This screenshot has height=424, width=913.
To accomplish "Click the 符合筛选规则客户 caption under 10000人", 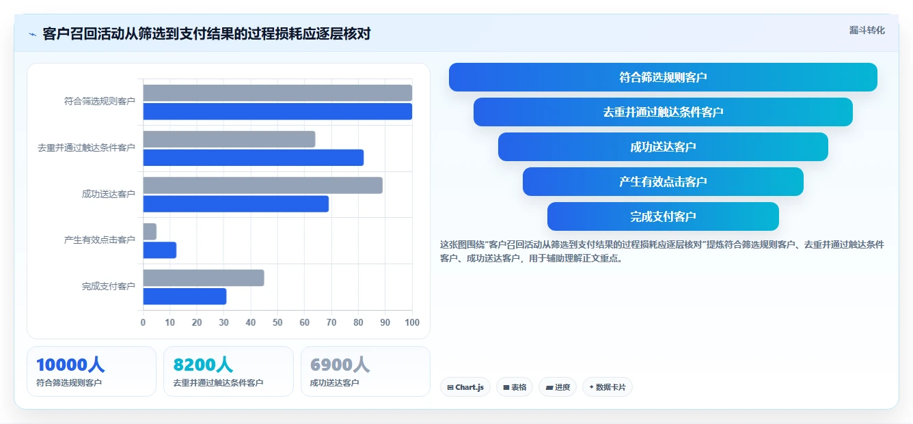I will tap(69, 383).
